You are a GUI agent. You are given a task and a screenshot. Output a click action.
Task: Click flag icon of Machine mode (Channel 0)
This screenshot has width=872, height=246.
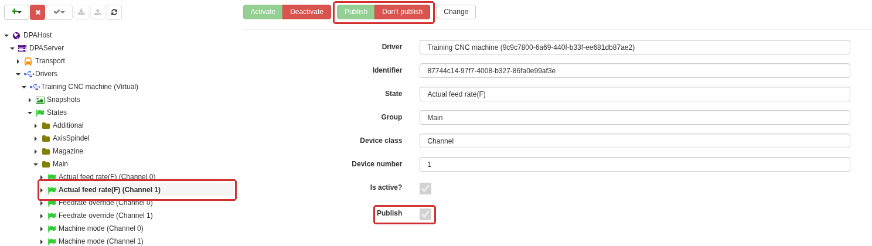52,228
